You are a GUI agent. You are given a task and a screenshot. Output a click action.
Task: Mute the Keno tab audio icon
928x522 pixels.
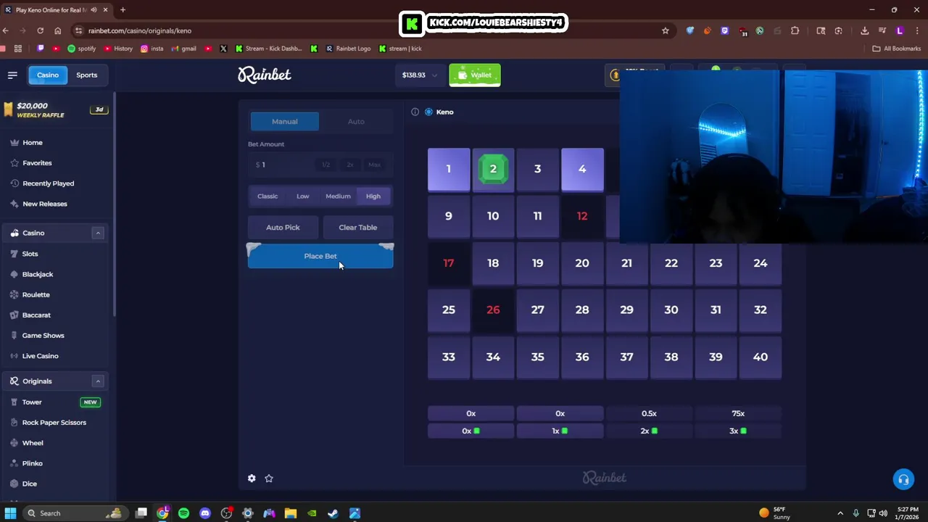(94, 10)
